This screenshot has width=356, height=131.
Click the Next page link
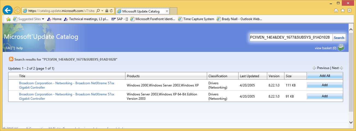coord(335,68)
